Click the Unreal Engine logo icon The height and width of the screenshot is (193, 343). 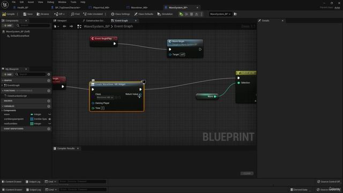(5, 4)
